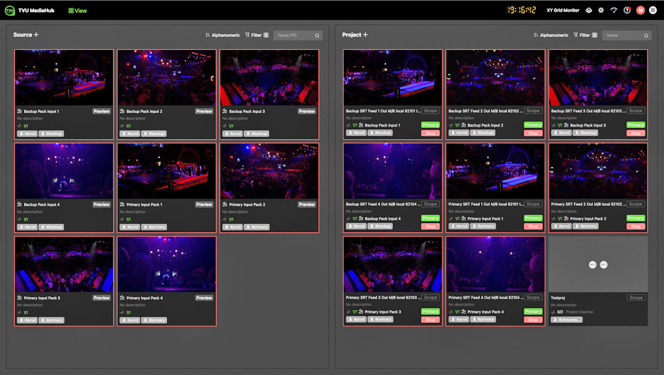Image resolution: width=664 pixels, height=375 pixels.
Task: Click the 19:16:42 clock display
Action: [522, 10]
